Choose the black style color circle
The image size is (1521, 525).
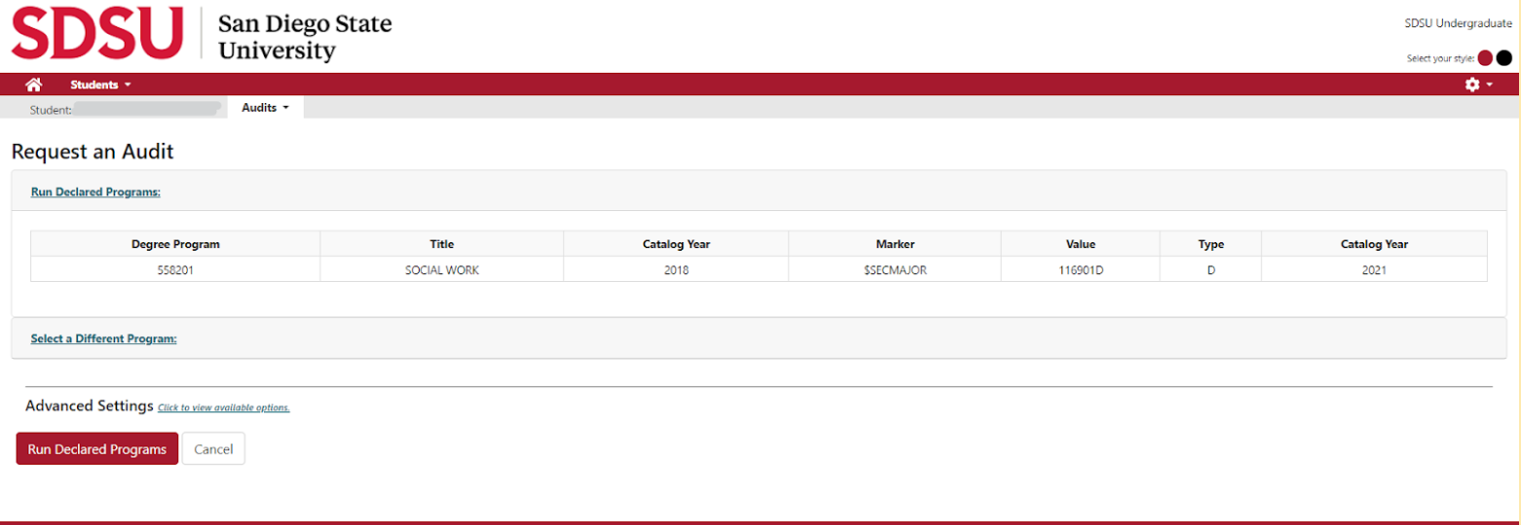[1503, 58]
